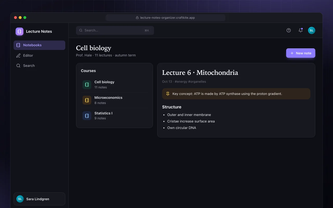
Task: Click the '9 notes' count text
Action: coord(100,118)
